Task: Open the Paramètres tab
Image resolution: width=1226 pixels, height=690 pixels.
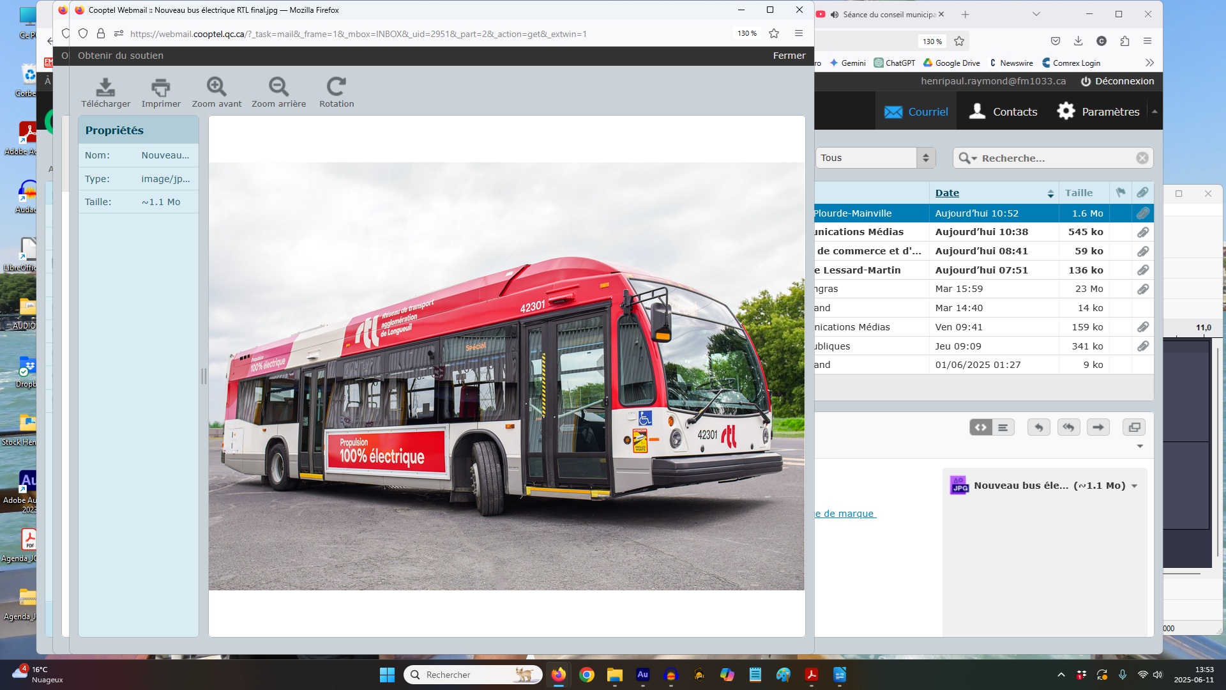Action: 1098,112
